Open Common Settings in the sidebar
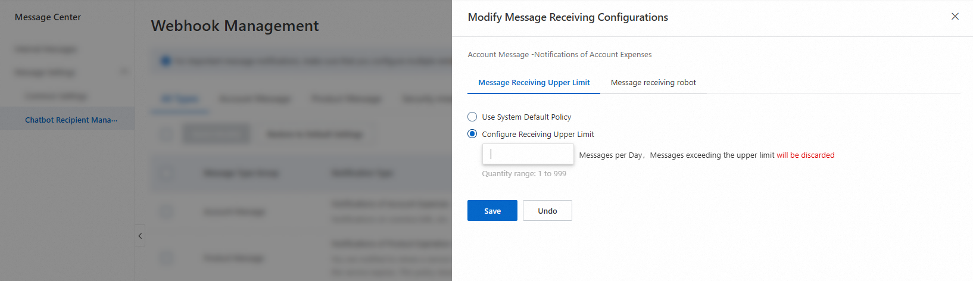The width and height of the screenshot is (973, 281). coord(56,96)
